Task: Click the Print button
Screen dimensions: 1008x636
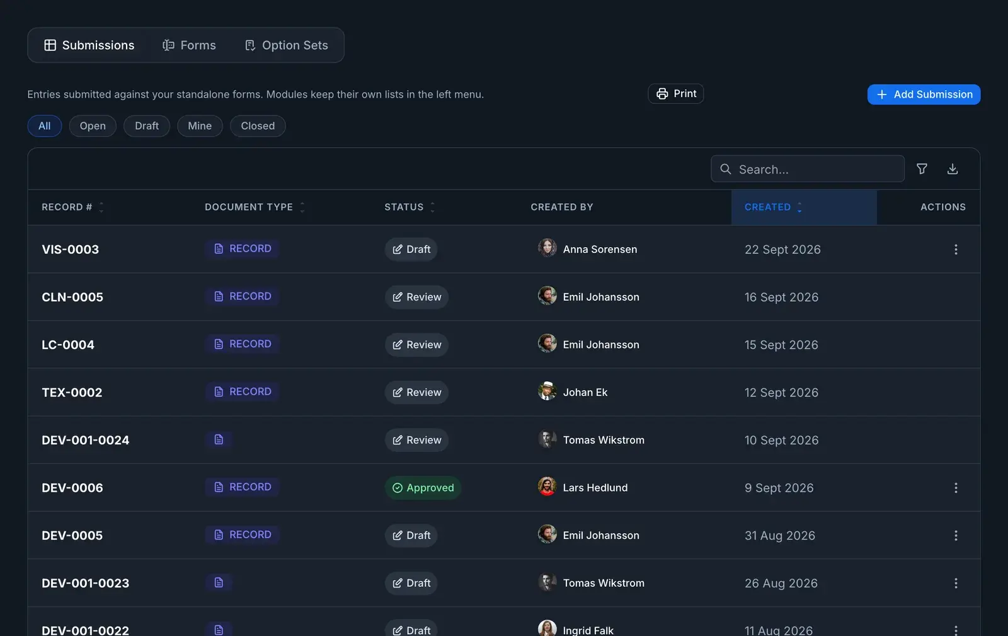Action: [676, 94]
